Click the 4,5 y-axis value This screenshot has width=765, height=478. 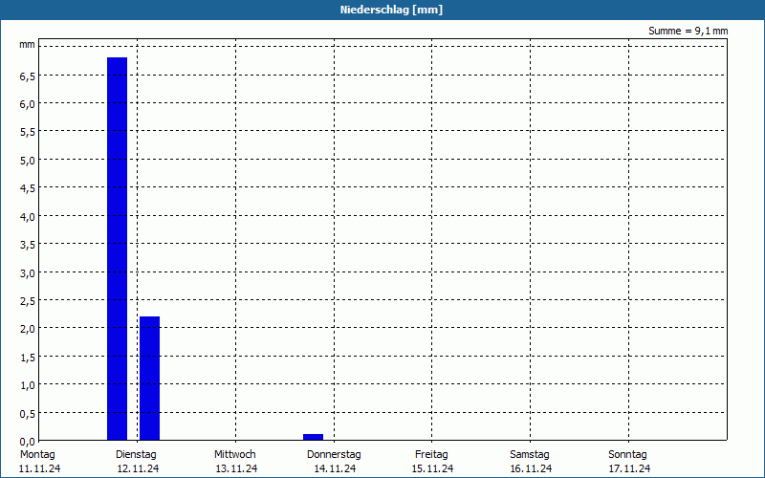coord(28,188)
